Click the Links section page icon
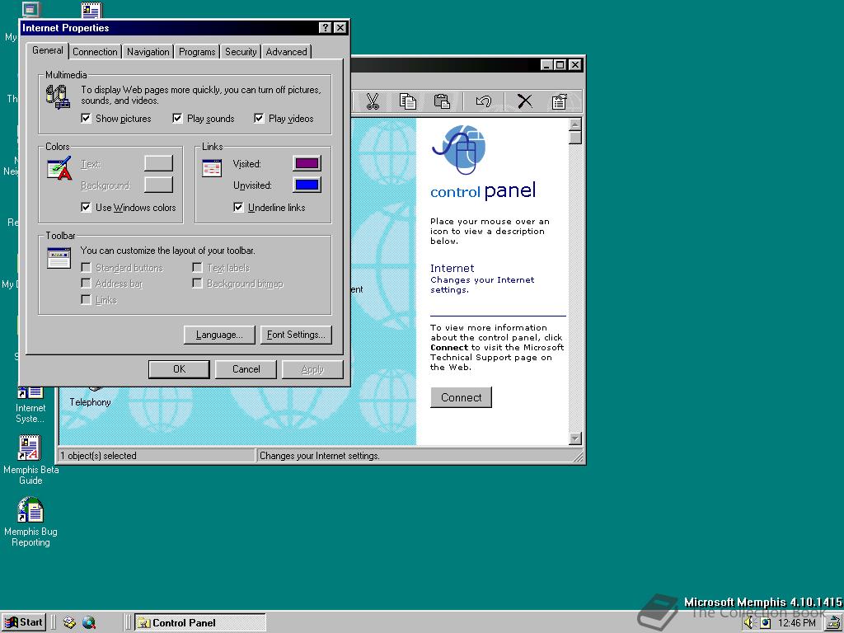 pos(212,168)
